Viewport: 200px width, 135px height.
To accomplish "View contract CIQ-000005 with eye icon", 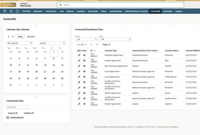I will 84,77.
